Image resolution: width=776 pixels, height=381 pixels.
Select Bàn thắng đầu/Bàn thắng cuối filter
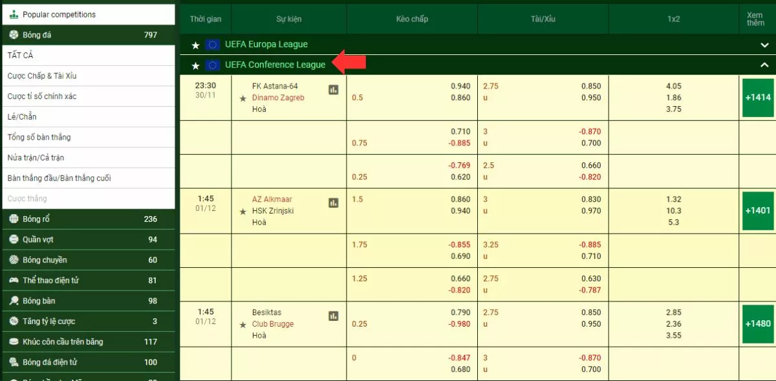tap(87, 178)
